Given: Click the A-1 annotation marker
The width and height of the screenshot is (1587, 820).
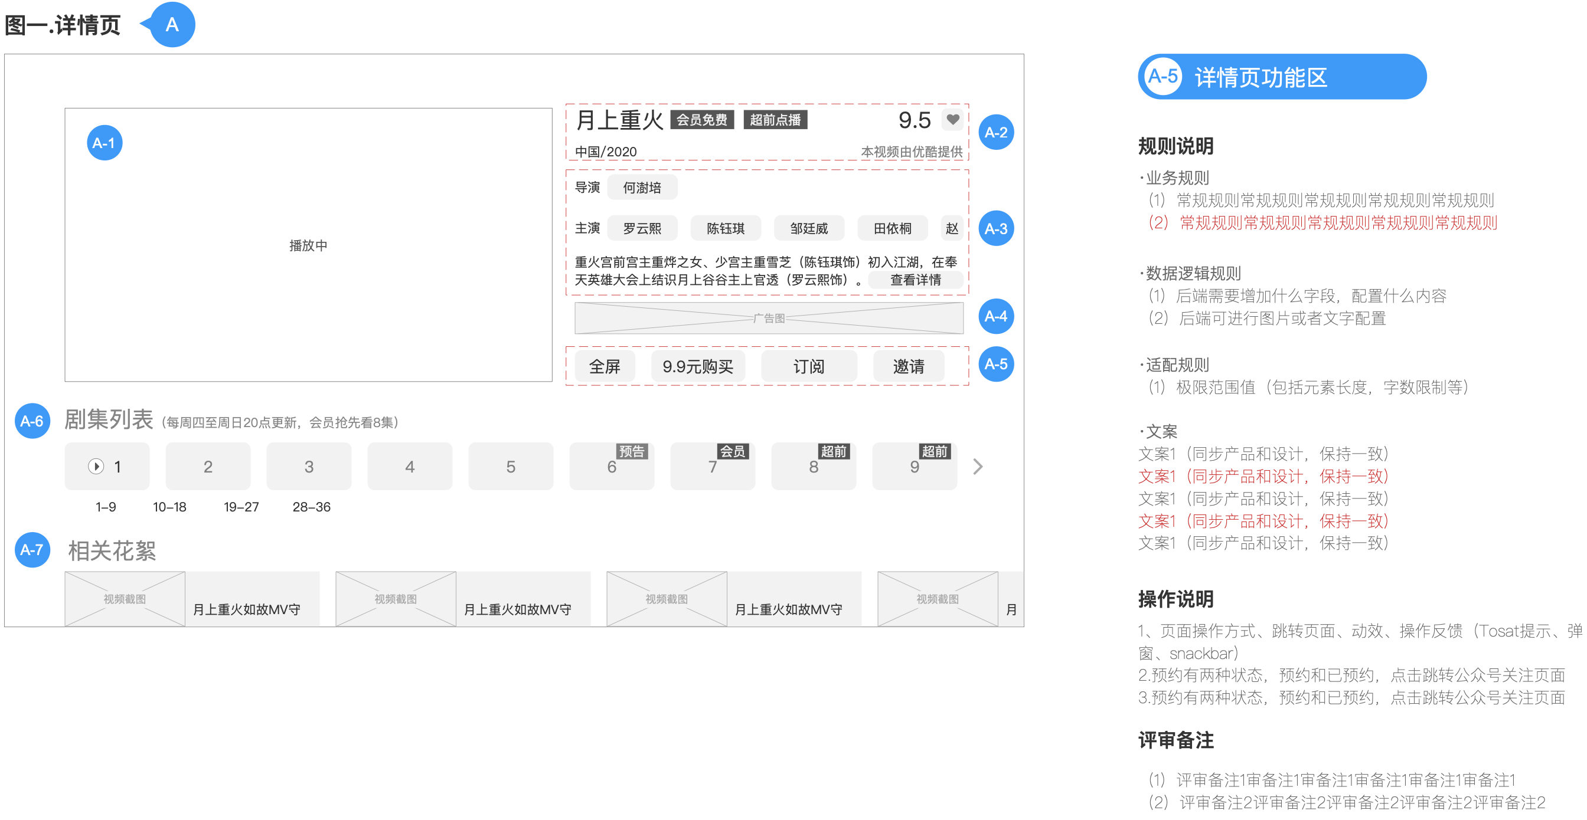Looking at the screenshot, I should [x=104, y=143].
